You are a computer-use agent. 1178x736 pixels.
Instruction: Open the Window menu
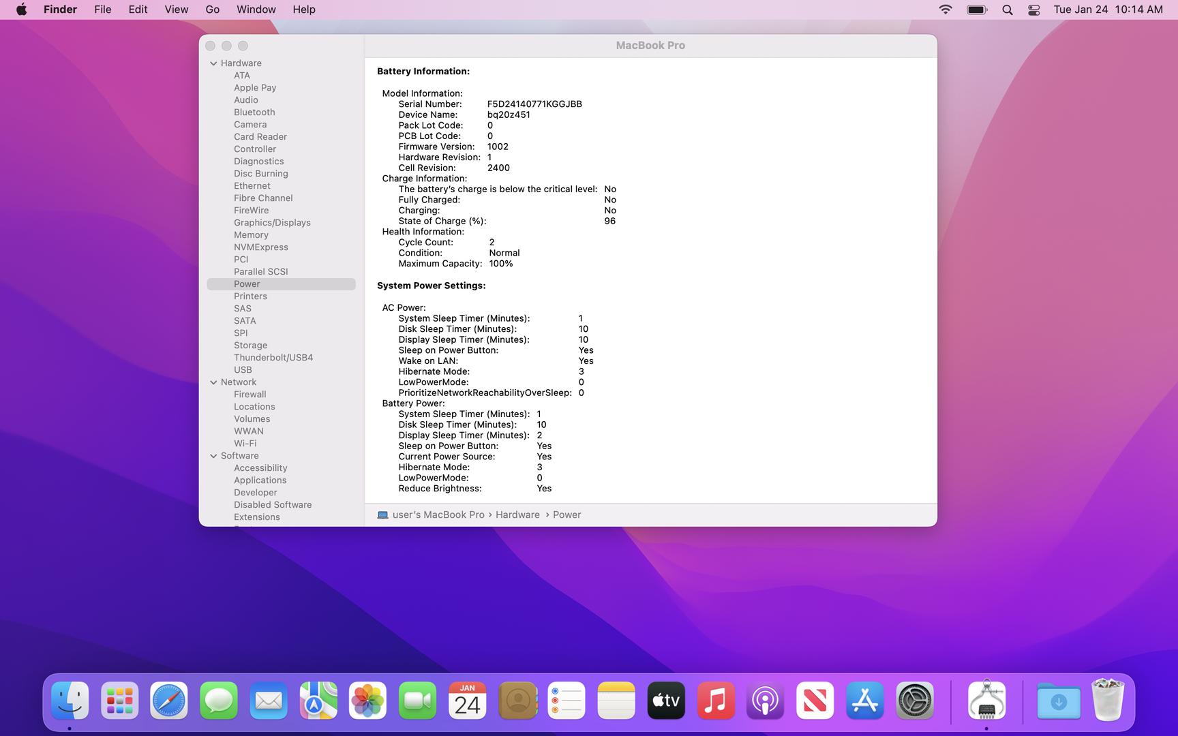tap(256, 10)
